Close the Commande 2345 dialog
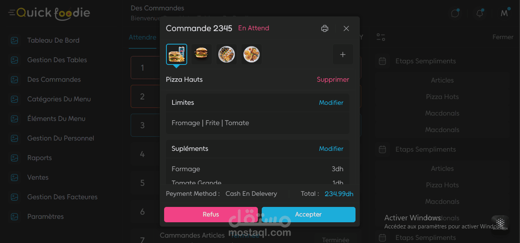This screenshot has height=243, width=520. point(346,28)
